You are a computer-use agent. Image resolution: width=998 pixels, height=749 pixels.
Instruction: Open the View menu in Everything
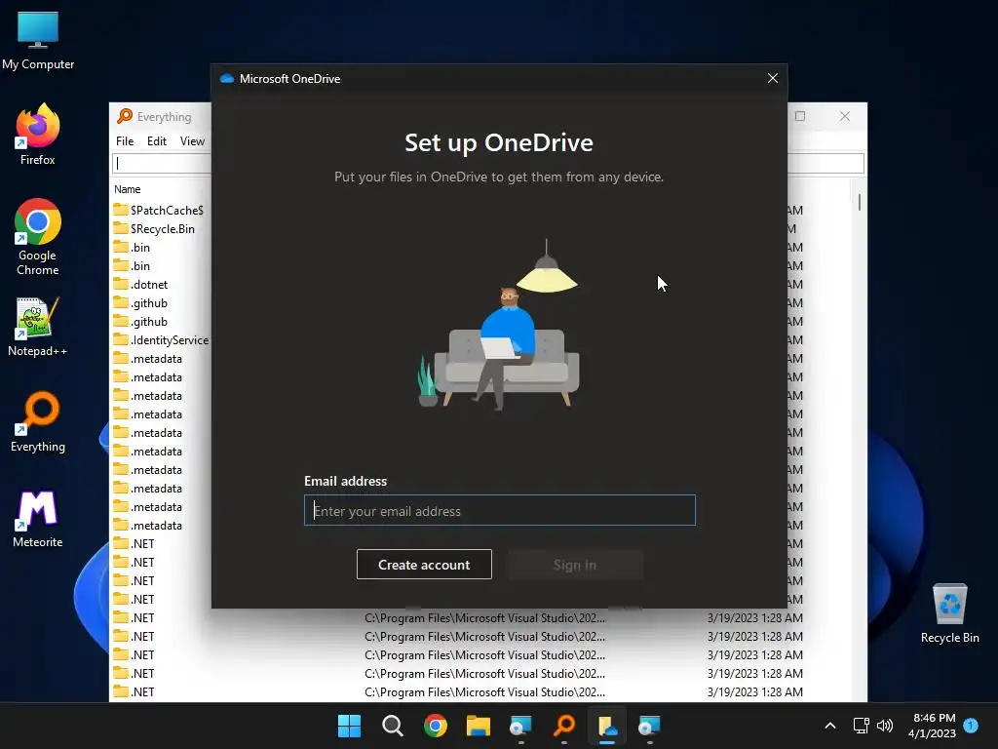click(192, 141)
